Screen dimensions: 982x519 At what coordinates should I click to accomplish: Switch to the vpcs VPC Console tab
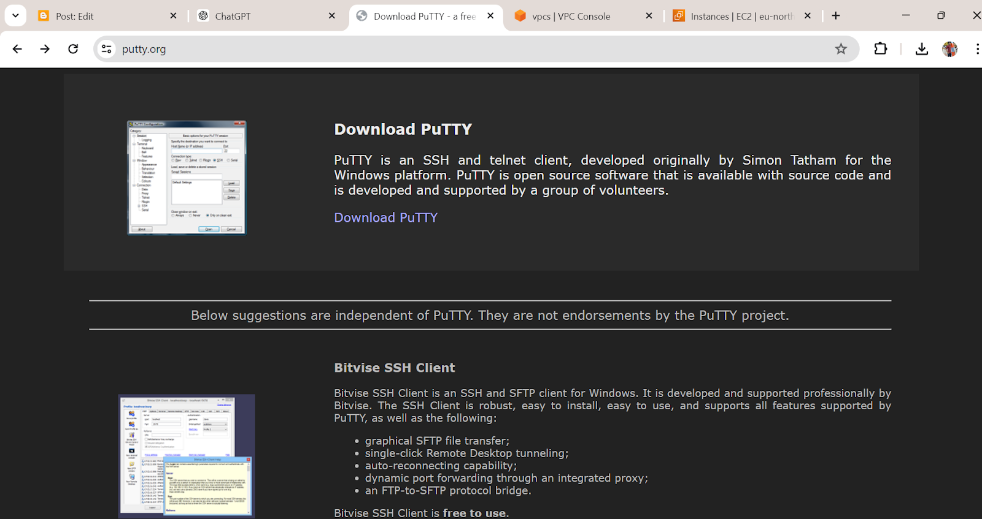coord(584,16)
